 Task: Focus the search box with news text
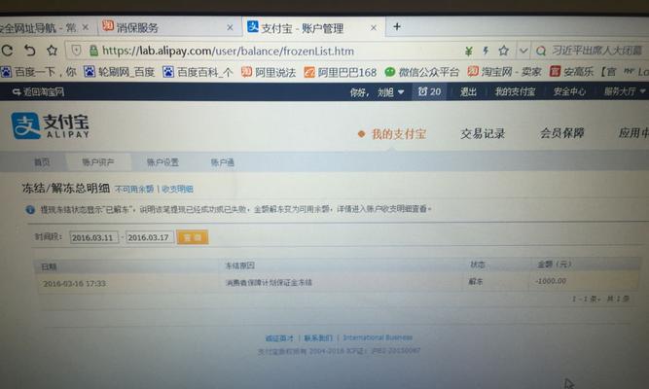point(597,51)
